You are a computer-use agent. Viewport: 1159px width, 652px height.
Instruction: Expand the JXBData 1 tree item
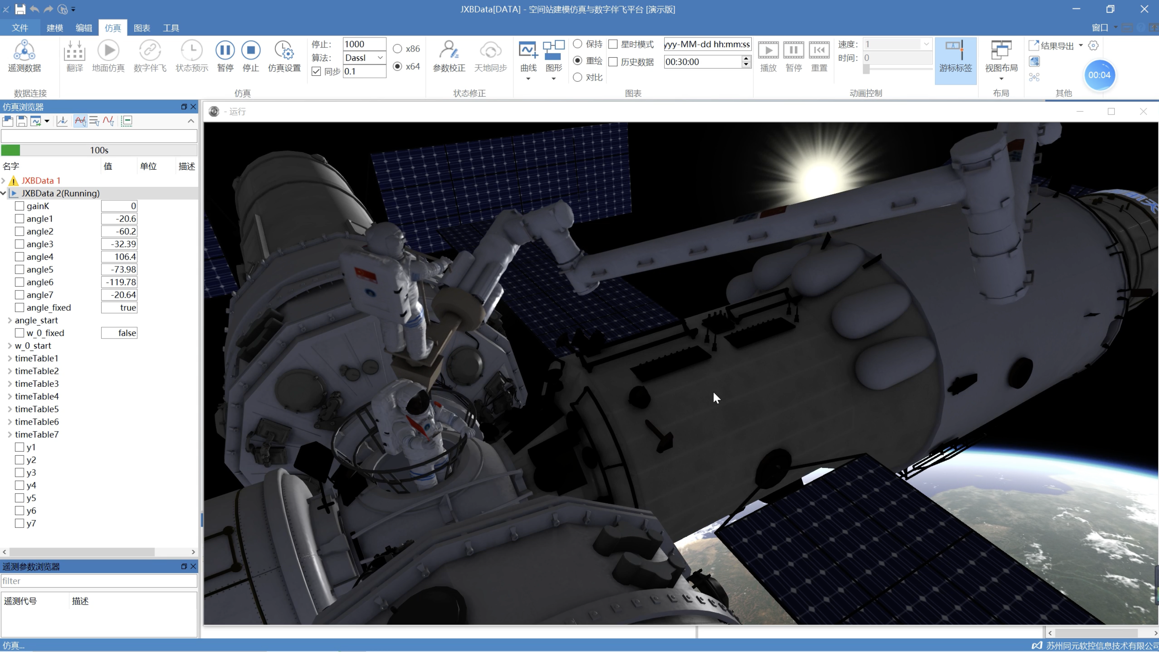(x=4, y=181)
